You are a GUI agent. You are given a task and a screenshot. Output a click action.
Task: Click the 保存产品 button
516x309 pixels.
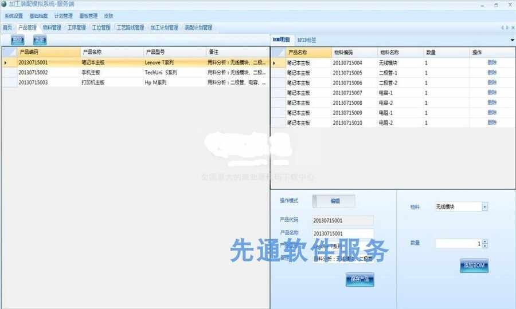point(359,279)
